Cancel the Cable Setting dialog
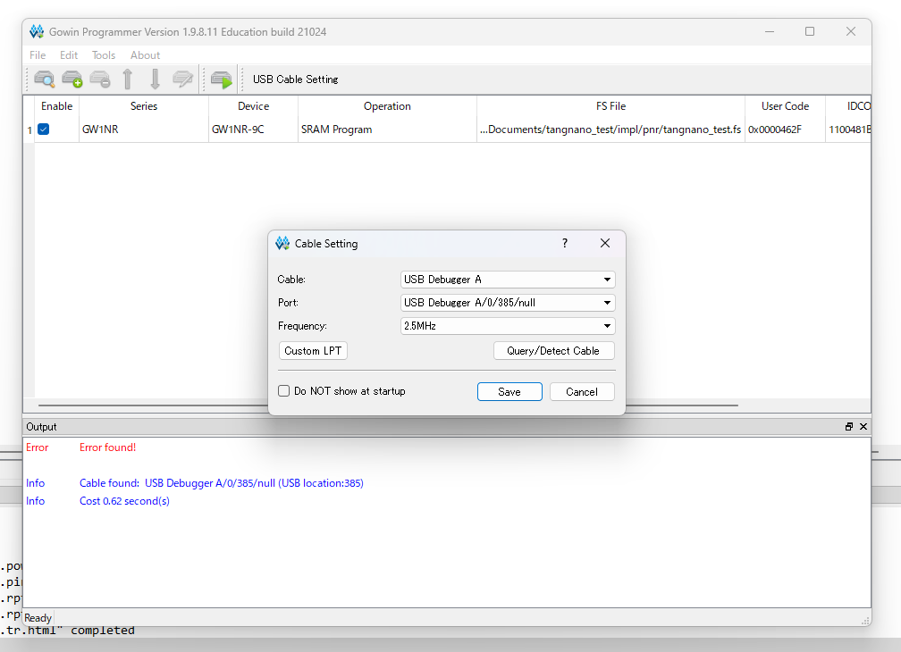 [582, 392]
